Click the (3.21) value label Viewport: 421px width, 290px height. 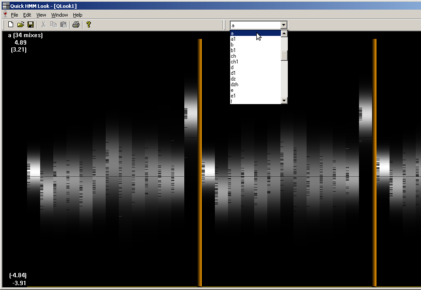tap(19, 49)
